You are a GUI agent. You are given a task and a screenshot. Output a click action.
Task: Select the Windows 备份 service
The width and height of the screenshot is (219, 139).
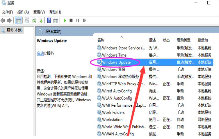pyautogui.click(x=155, y=69)
